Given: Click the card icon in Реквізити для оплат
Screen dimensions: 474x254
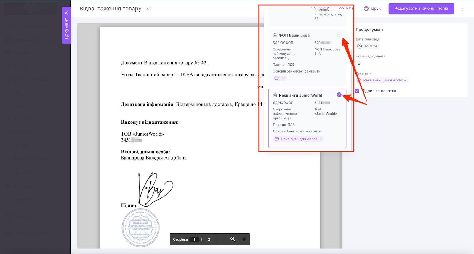Looking at the screenshot, I should [x=277, y=139].
